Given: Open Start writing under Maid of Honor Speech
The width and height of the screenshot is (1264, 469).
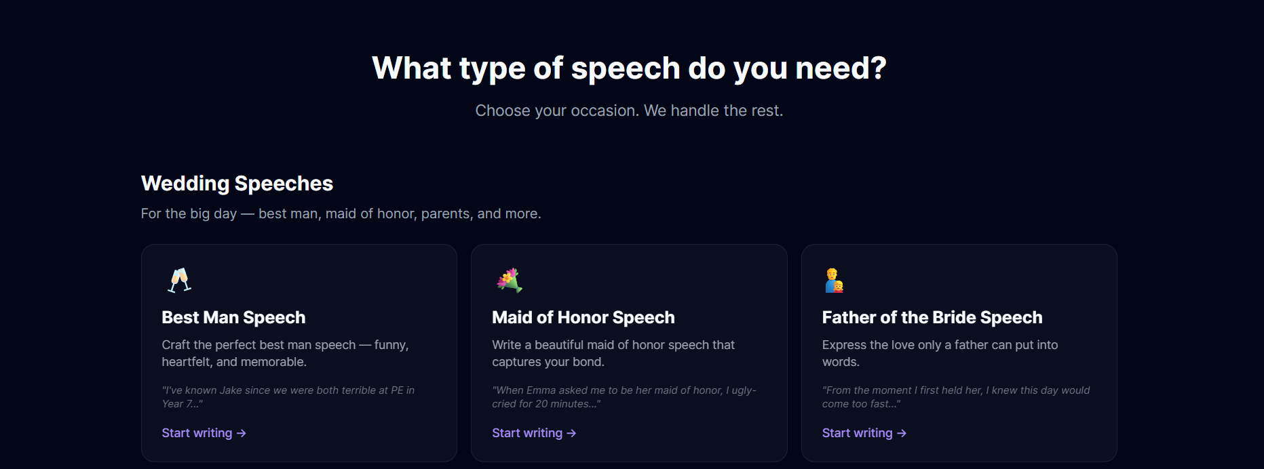Looking at the screenshot, I should click(534, 432).
